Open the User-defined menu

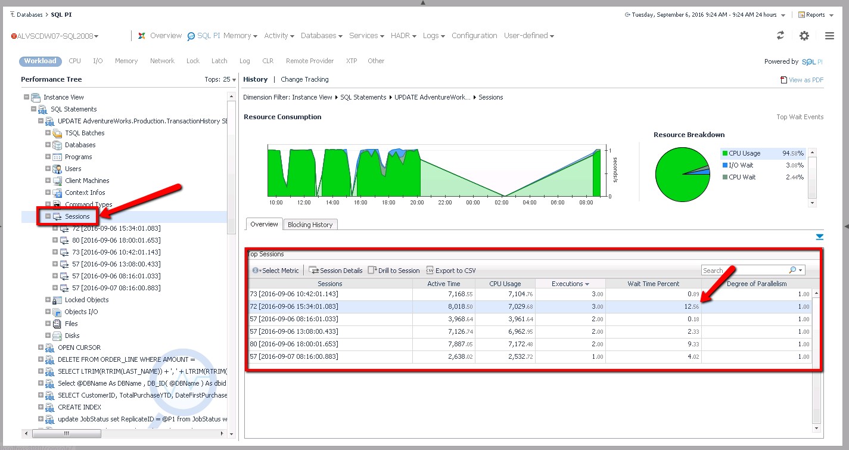point(529,36)
